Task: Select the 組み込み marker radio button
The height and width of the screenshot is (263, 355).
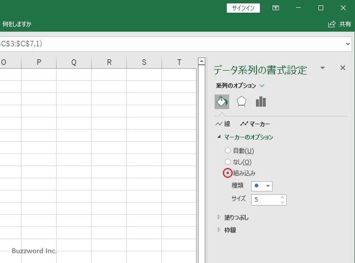Action: (228, 173)
